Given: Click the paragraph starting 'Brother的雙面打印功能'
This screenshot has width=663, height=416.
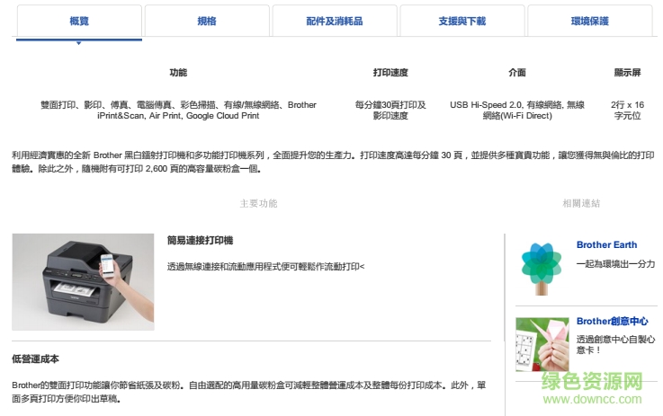Looking at the screenshot, I should (x=248, y=392).
